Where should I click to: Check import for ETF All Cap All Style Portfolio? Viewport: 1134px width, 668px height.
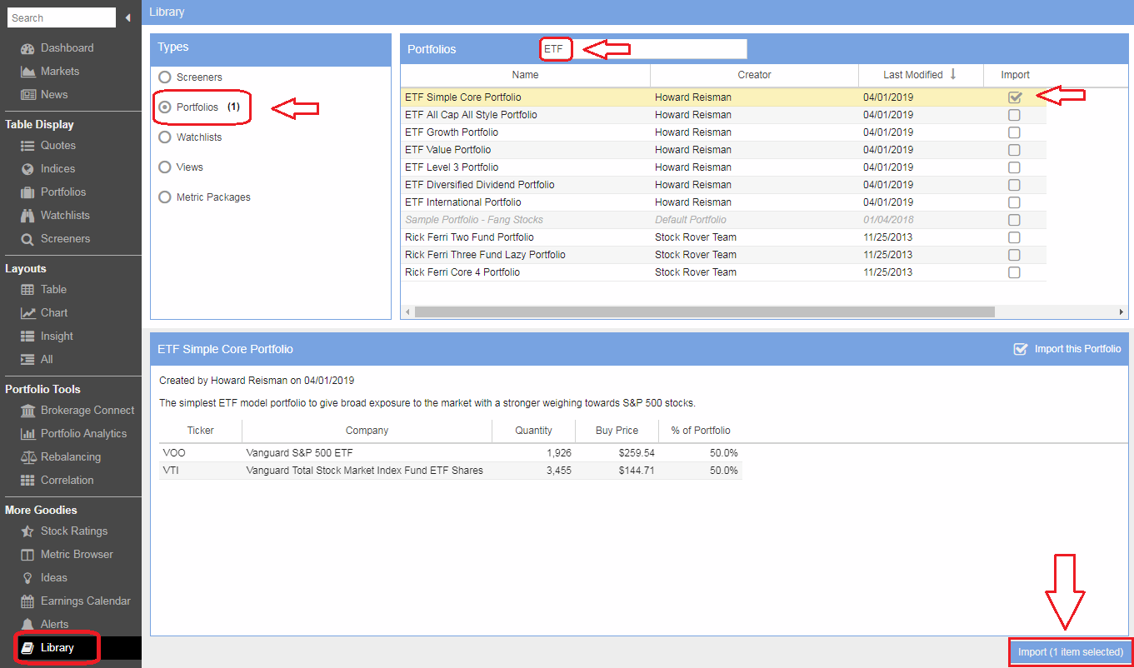[1014, 115]
